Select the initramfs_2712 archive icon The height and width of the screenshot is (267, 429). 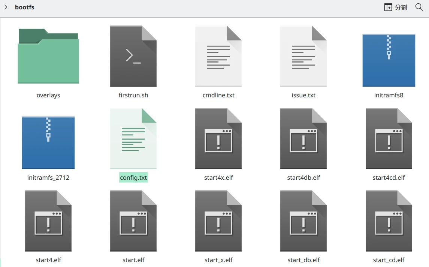click(48, 142)
